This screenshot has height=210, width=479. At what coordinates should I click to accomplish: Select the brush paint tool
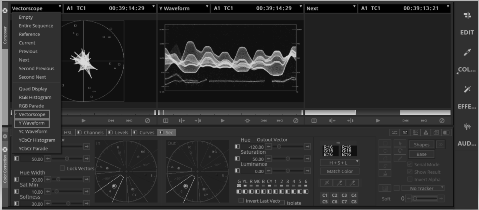coord(385,173)
